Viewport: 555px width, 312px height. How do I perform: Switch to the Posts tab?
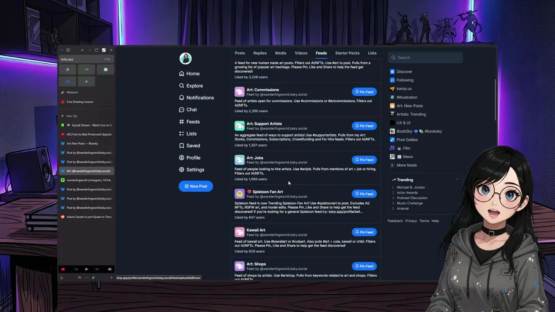[x=240, y=53]
